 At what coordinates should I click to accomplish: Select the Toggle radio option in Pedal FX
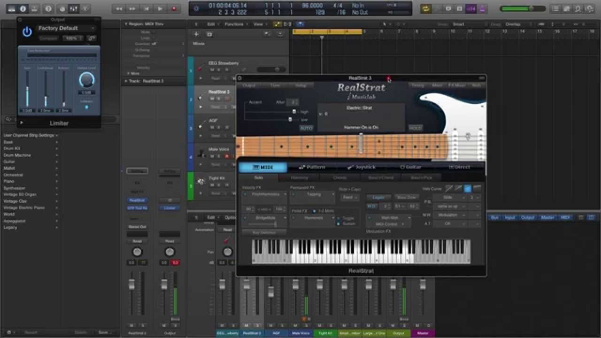[x=339, y=218]
